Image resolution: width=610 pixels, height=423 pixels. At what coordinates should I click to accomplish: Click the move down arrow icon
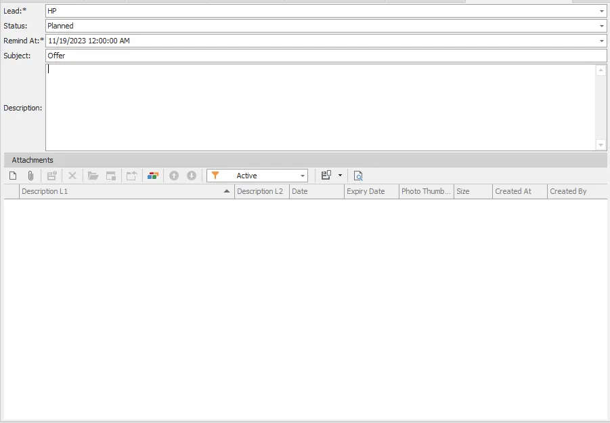pos(192,176)
